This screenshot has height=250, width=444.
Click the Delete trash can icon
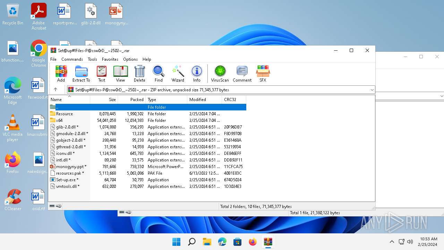(139, 74)
